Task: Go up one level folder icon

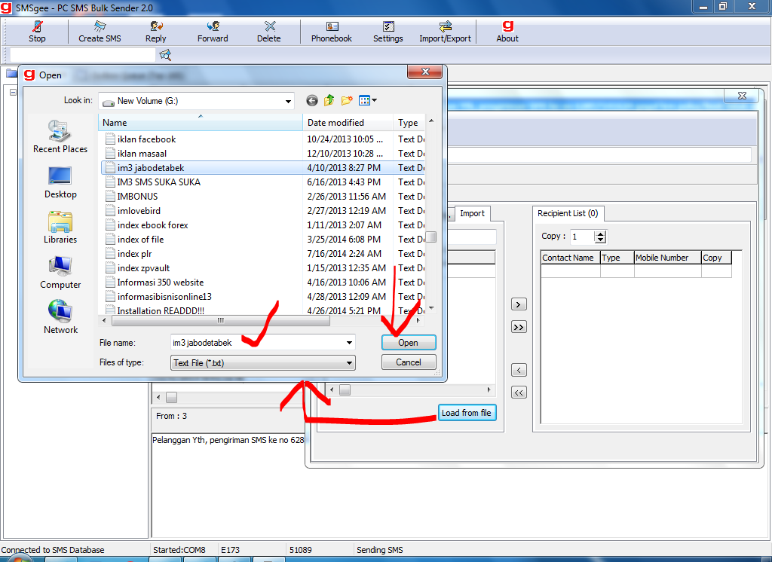Action: tap(329, 100)
